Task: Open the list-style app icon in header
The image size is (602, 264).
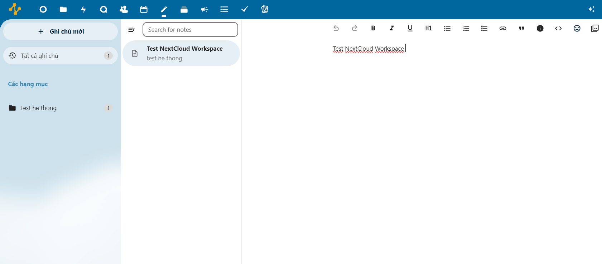Action: [x=224, y=9]
